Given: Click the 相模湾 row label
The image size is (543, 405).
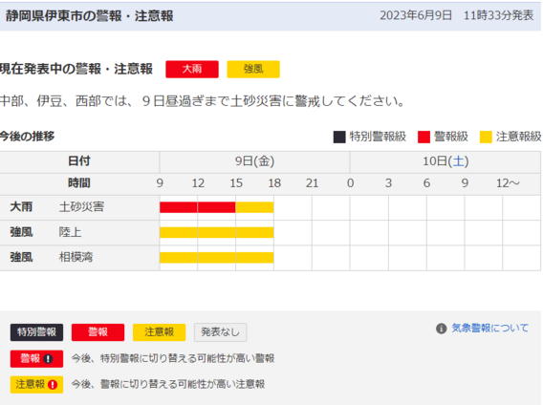Looking at the screenshot, I should (76, 257).
